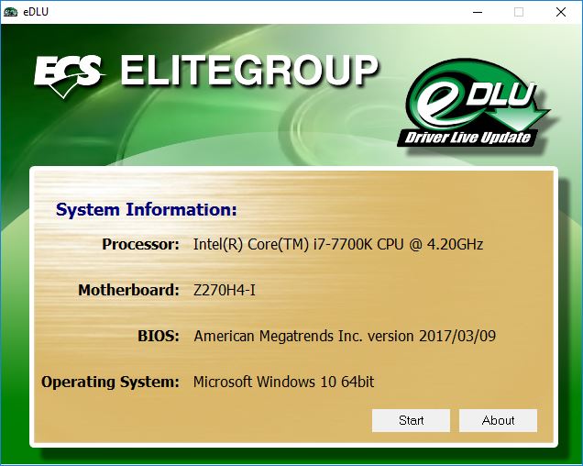This screenshot has width=583, height=466.
Task: Click the Intel Core i7-7700K processor value
Action: (x=338, y=245)
